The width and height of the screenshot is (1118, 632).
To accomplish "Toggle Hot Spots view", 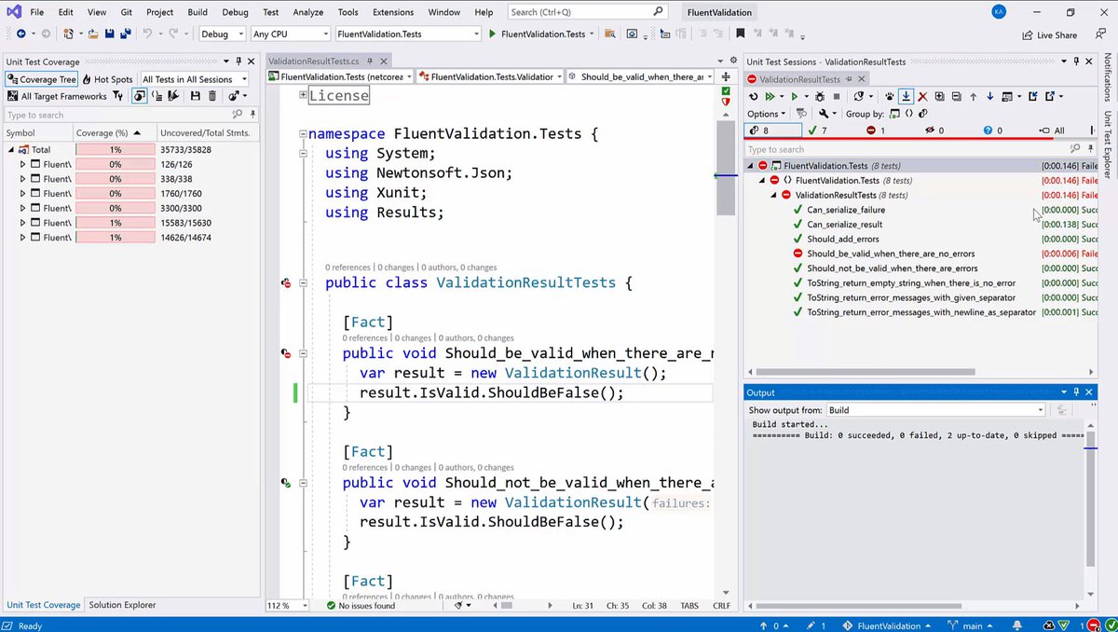I will (x=107, y=79).
